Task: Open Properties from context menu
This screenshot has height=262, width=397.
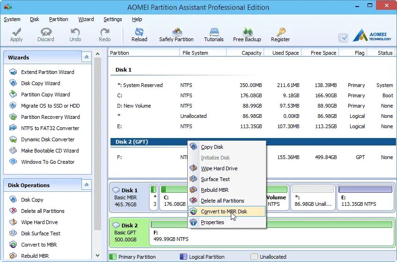Action: pos(227,222)
